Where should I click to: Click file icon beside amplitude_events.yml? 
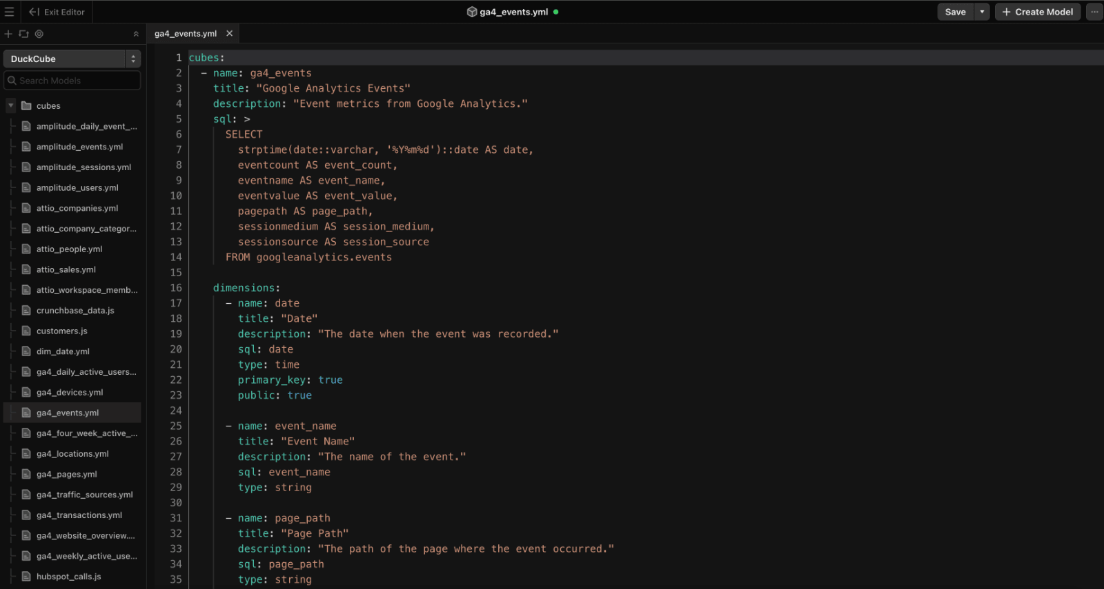(x=26, y=147)
